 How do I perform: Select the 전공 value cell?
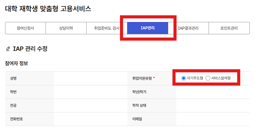90,106
